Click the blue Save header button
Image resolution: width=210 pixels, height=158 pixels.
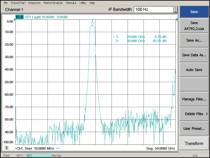(194, 12)
